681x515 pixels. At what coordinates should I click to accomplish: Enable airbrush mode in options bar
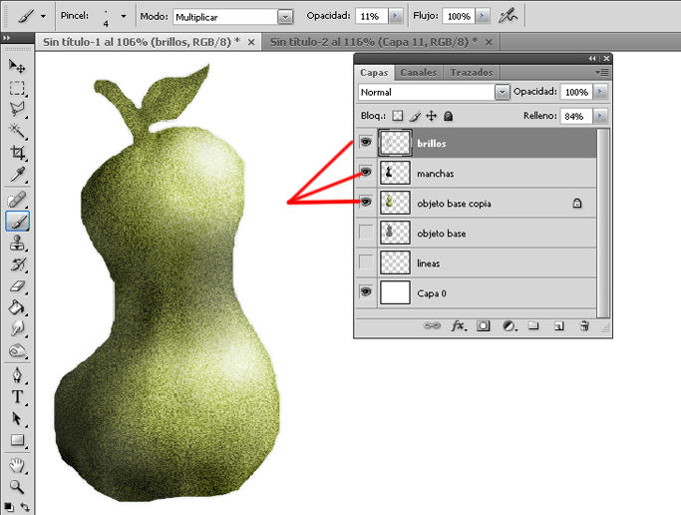509,17
